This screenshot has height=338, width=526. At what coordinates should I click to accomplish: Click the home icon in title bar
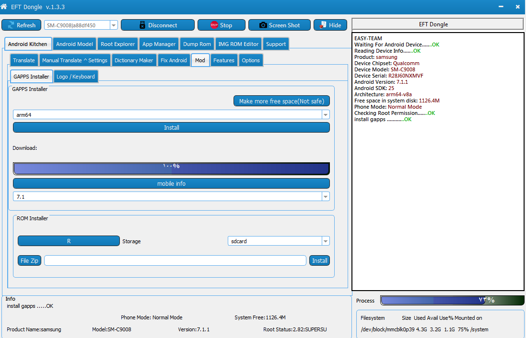[x=4, y=6]
